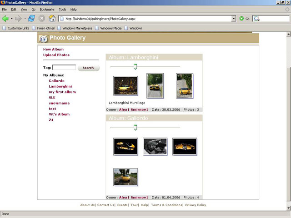Click the Terms & Conditions footer link
Image resolution: width=291 pixels, height=218 pixels.
166,205
